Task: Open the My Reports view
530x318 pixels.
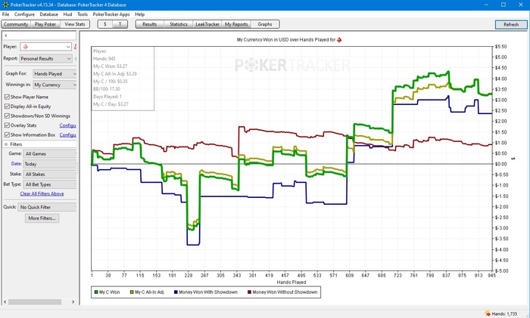Action: click(236, 24)
